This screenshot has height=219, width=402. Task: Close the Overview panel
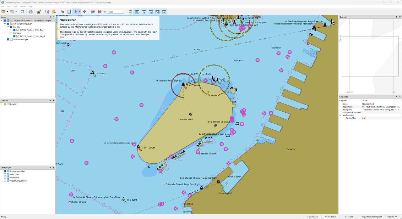click(x=399, y=17)
